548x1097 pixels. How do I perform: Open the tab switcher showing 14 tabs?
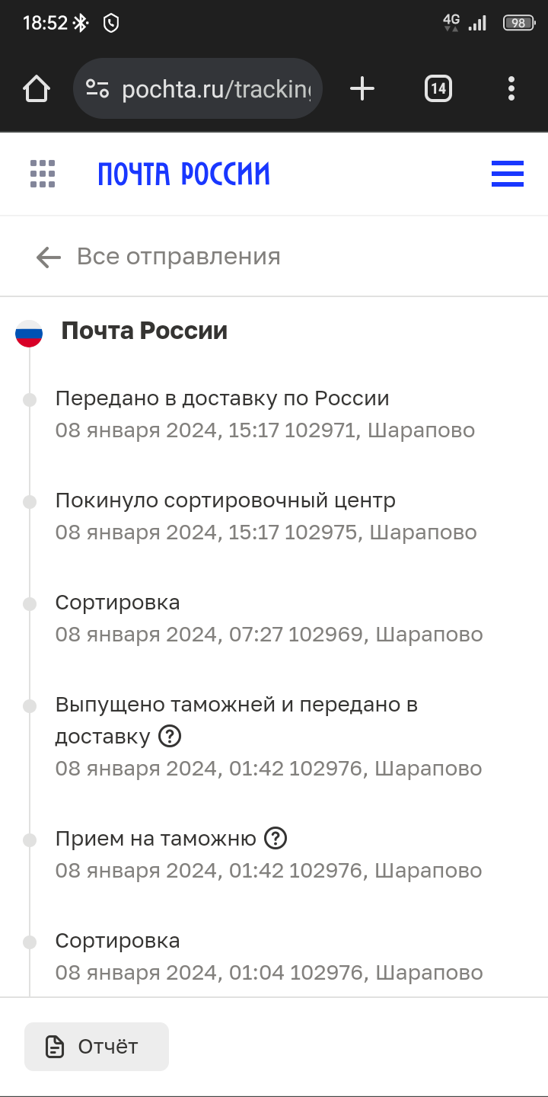[x=438, y=89]
